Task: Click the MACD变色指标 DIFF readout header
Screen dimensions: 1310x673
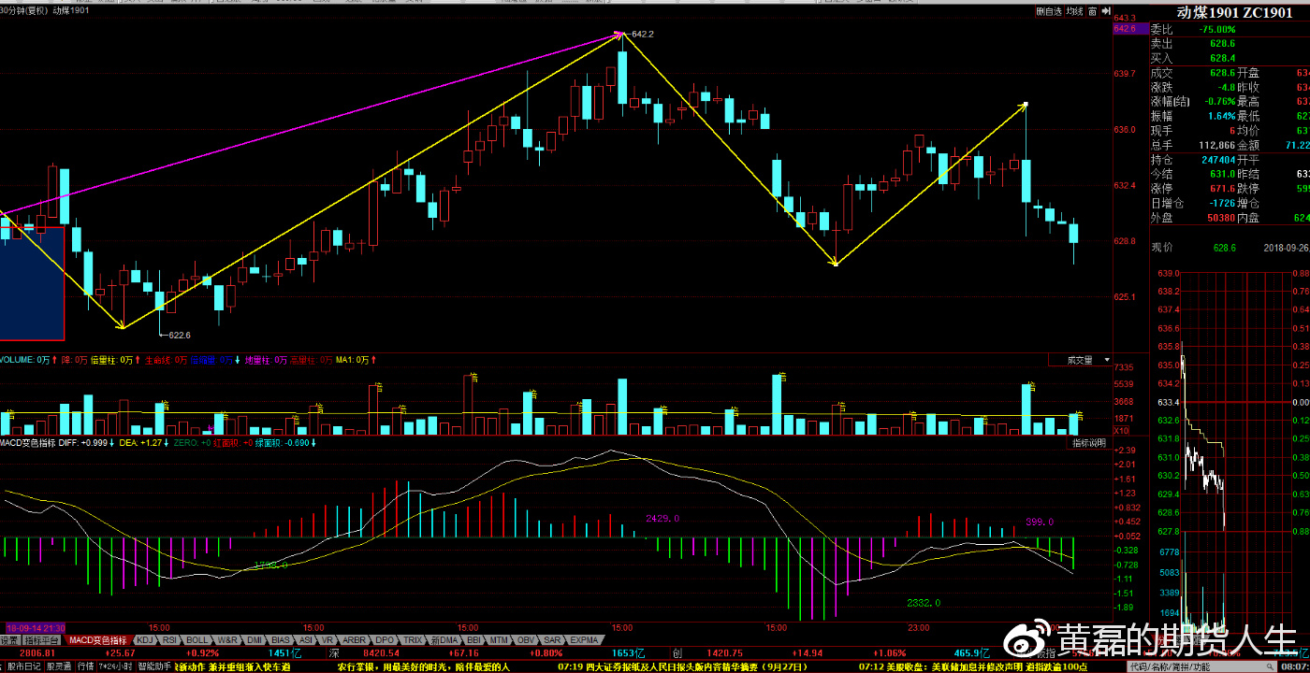Action: pyautogui.click(x=156, y=442)
